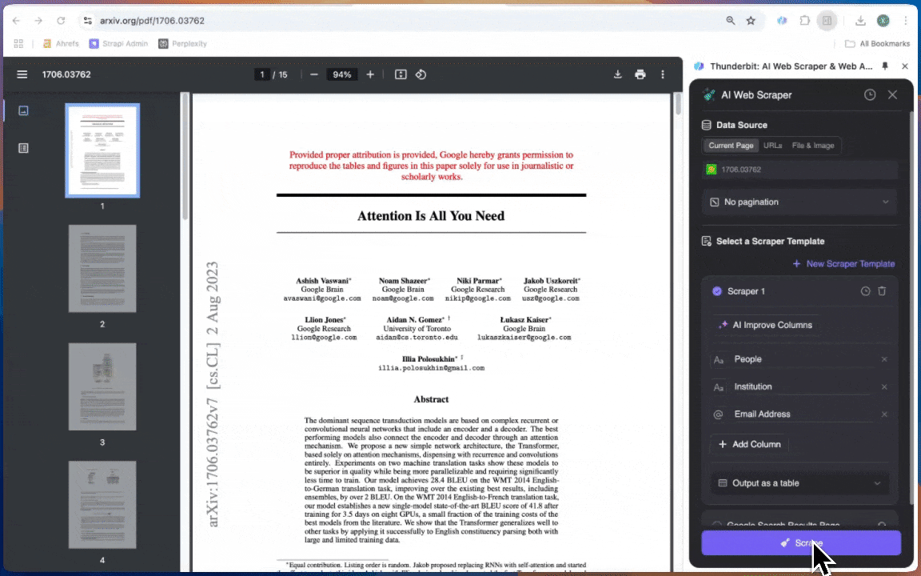This screenshot has height=576, width=921.
Task: Change the Email Address column type icon
Action: click(719, 414)
